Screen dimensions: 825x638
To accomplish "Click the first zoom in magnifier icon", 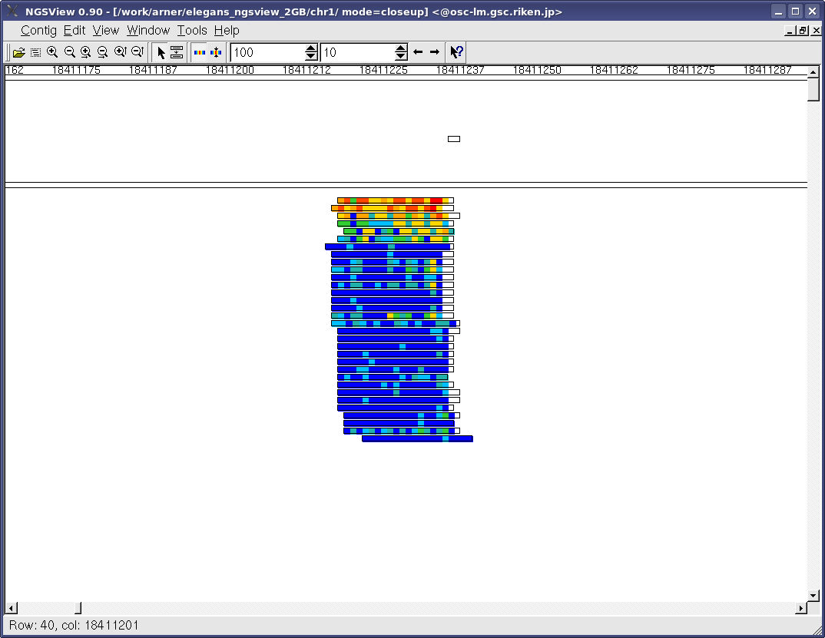I will (x=52, y=52).
